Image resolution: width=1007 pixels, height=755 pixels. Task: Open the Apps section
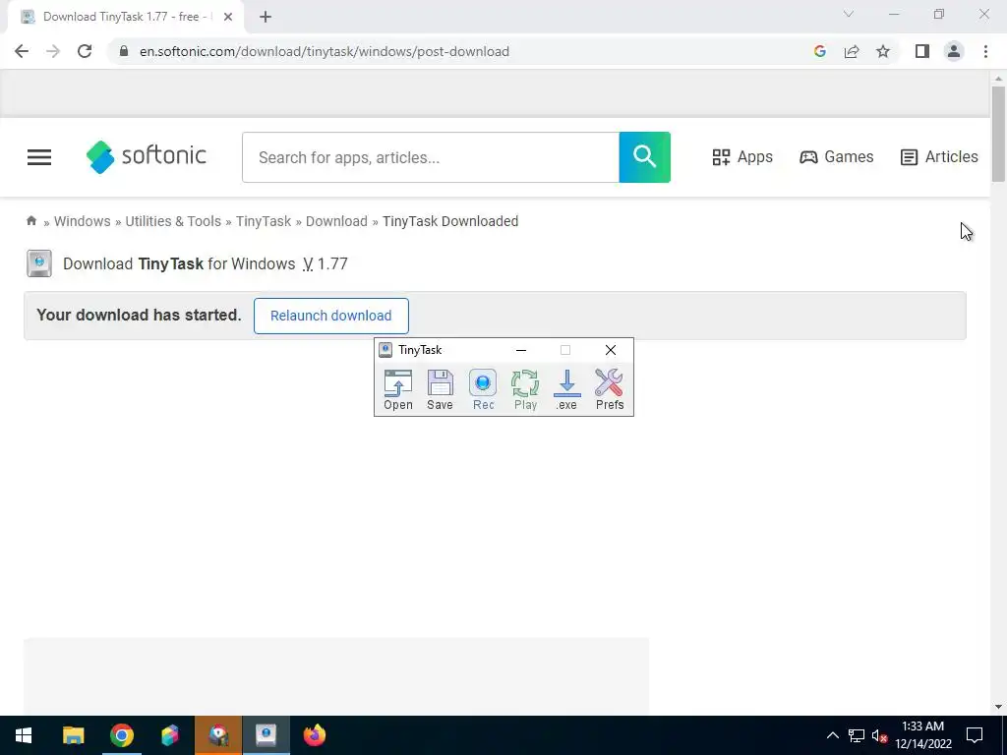tap(742, 157)
